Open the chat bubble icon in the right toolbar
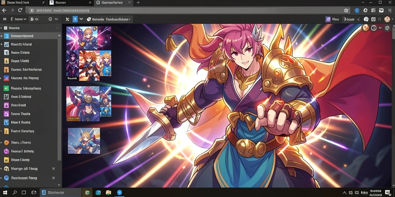395x197 pixels. (x=366, y=19)
